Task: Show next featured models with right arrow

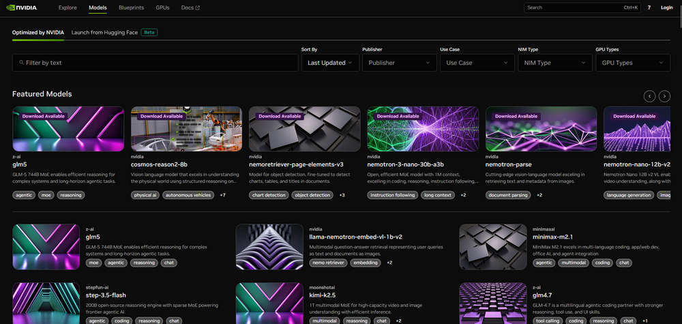Action: click(x=664, y=96)
